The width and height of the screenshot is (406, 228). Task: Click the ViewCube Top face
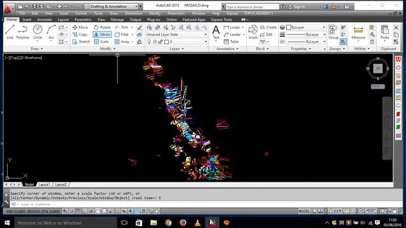(378, 68)
